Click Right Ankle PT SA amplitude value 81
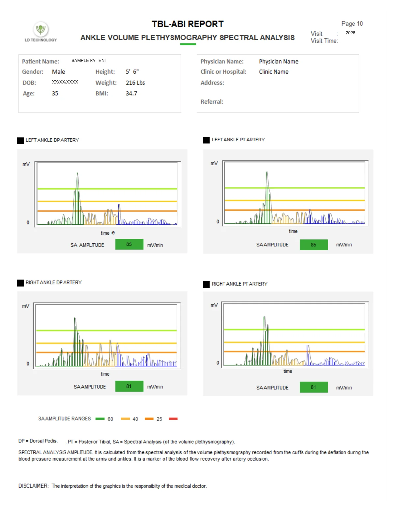The width and height of the screenshot is (395, 511). (x=314, y=387)
